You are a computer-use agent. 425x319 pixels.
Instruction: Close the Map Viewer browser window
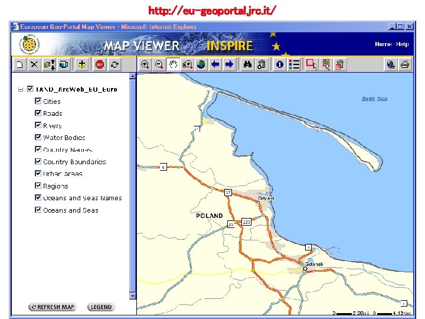tap(409, 27)
